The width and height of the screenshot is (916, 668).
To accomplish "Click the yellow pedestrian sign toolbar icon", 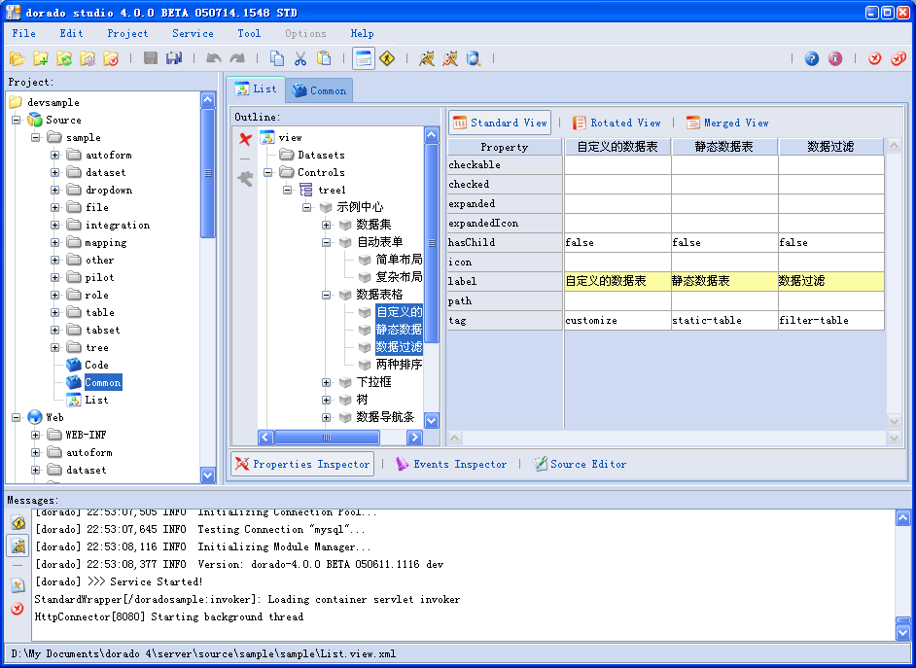I will [387, 58].
